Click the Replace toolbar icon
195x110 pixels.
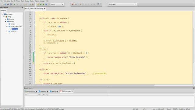pos(33,4)
